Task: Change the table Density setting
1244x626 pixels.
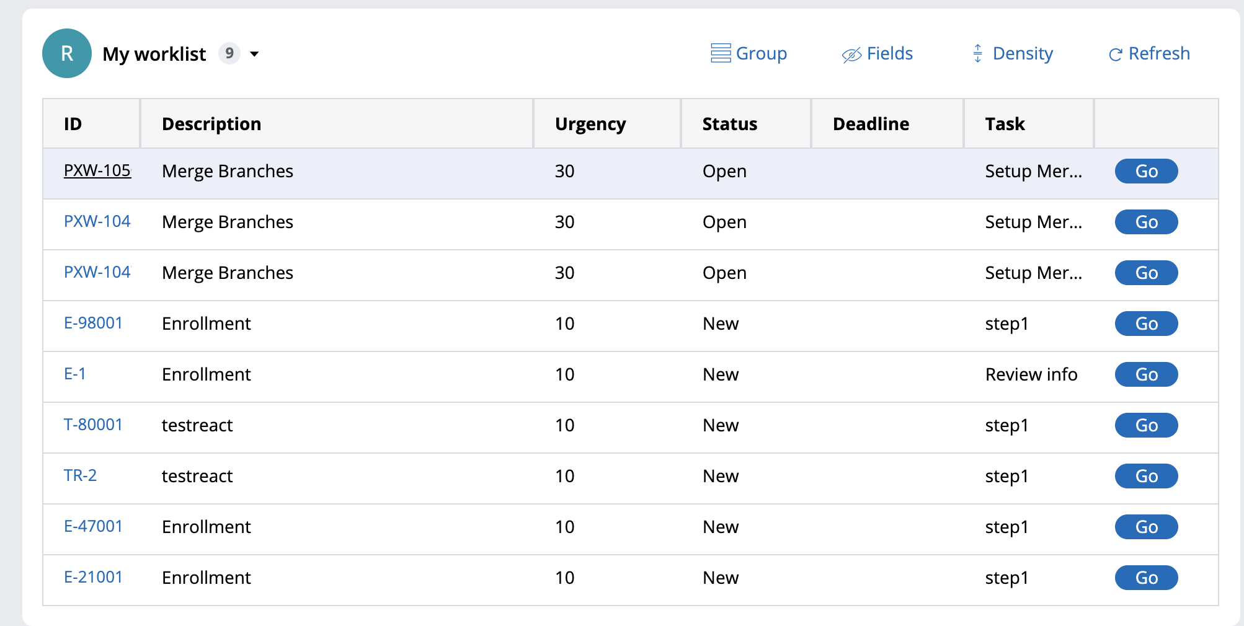Action: 1012,53
